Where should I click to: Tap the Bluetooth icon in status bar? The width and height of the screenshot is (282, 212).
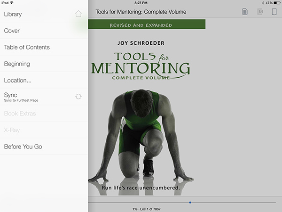(x=263, y=3)
